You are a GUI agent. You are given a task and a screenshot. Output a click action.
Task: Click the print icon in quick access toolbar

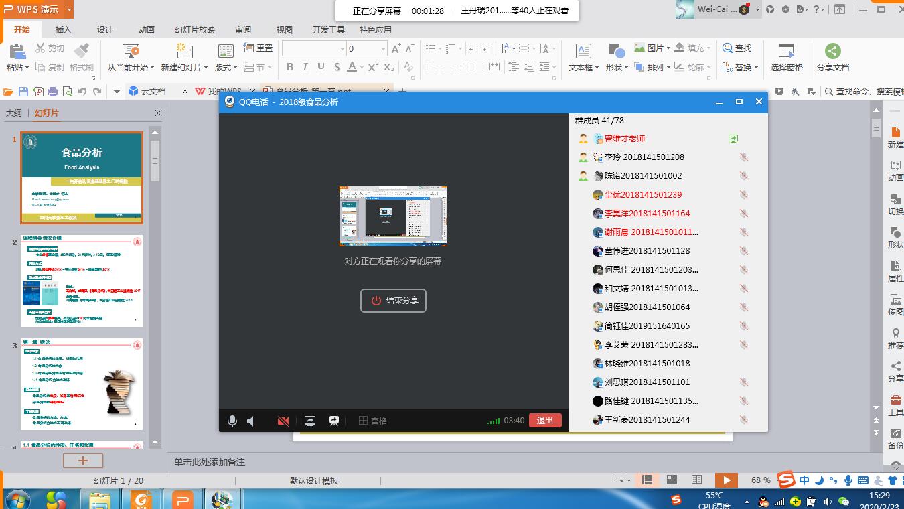click(x=52, y=92)
